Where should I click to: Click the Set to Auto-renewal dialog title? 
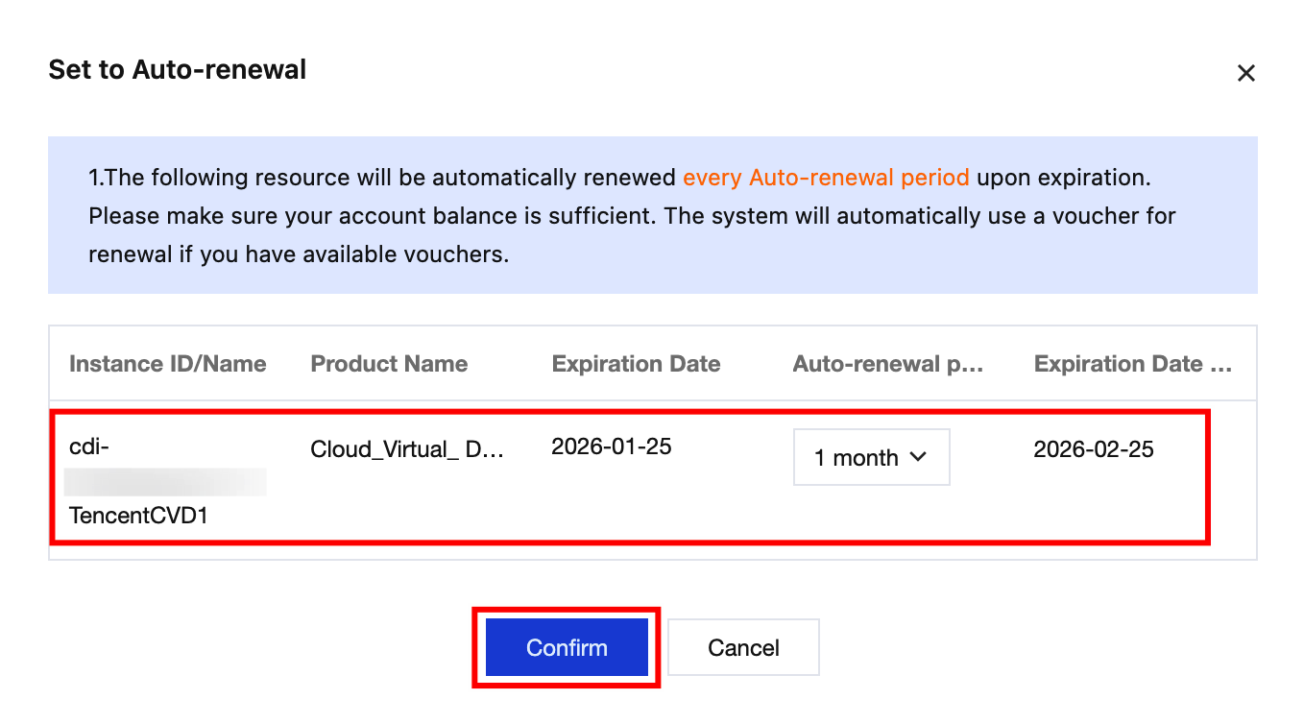178,70
